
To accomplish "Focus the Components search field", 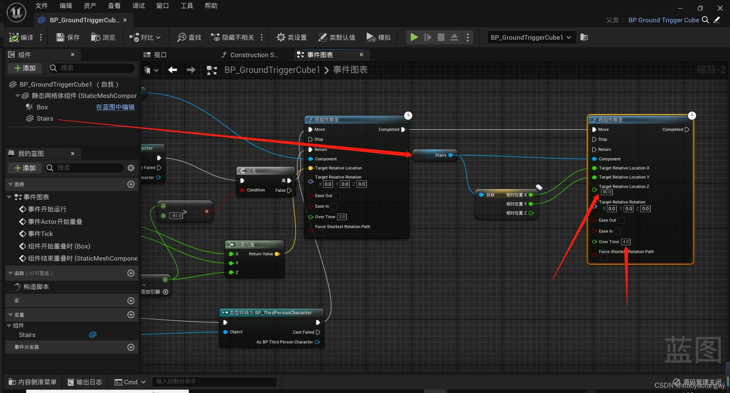I will pyautogui.click(x=92, y=68).
